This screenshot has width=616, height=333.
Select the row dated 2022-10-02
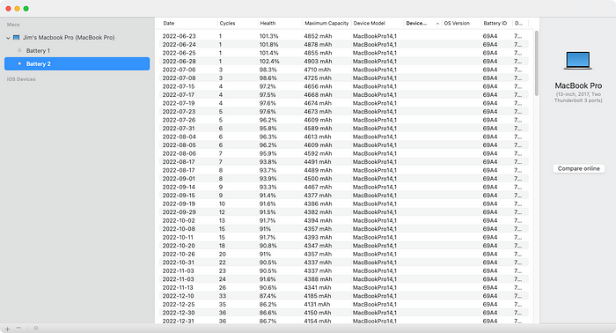coord(344,220)
